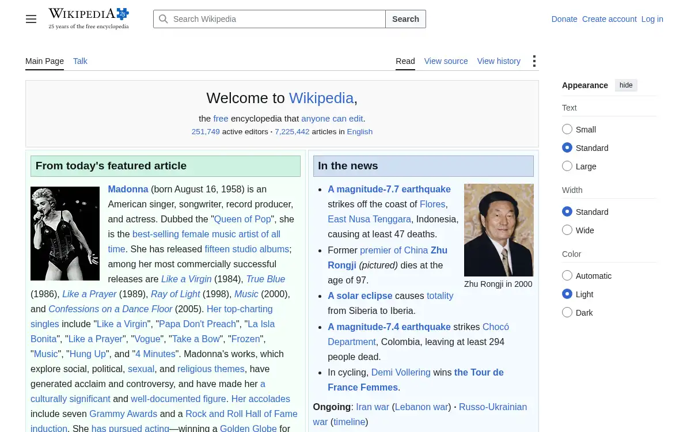
Task: Click 'From today's featured article' heading
Action: [111, 166]
